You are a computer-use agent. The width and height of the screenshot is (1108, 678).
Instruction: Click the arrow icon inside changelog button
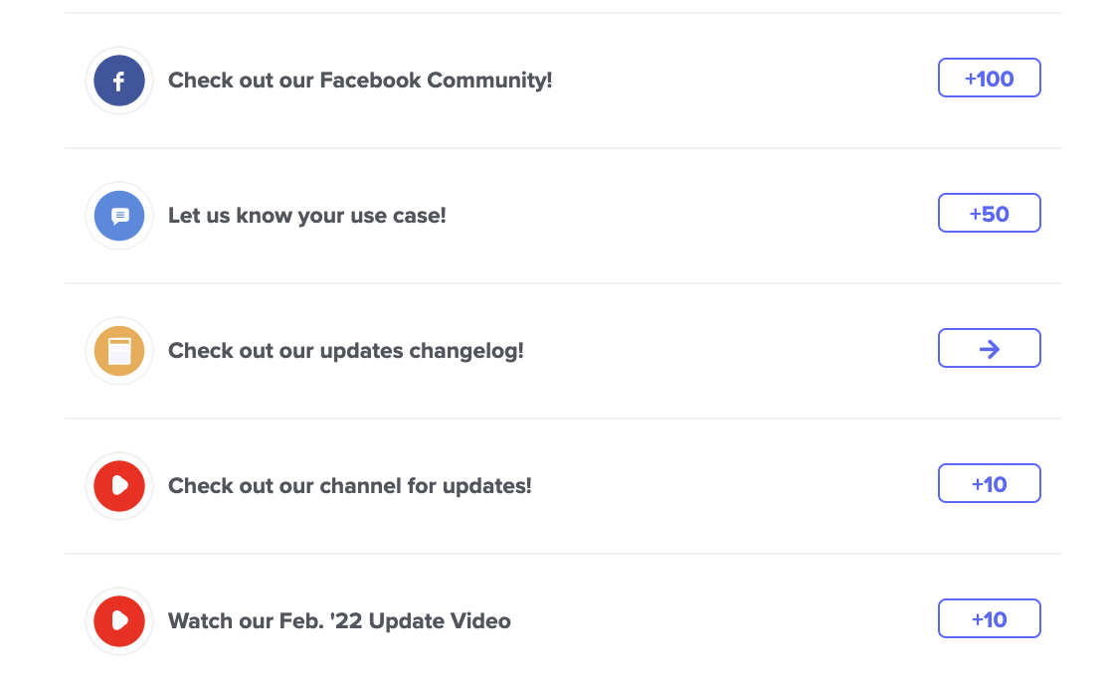pyautogui.click(x=990, y=349)
